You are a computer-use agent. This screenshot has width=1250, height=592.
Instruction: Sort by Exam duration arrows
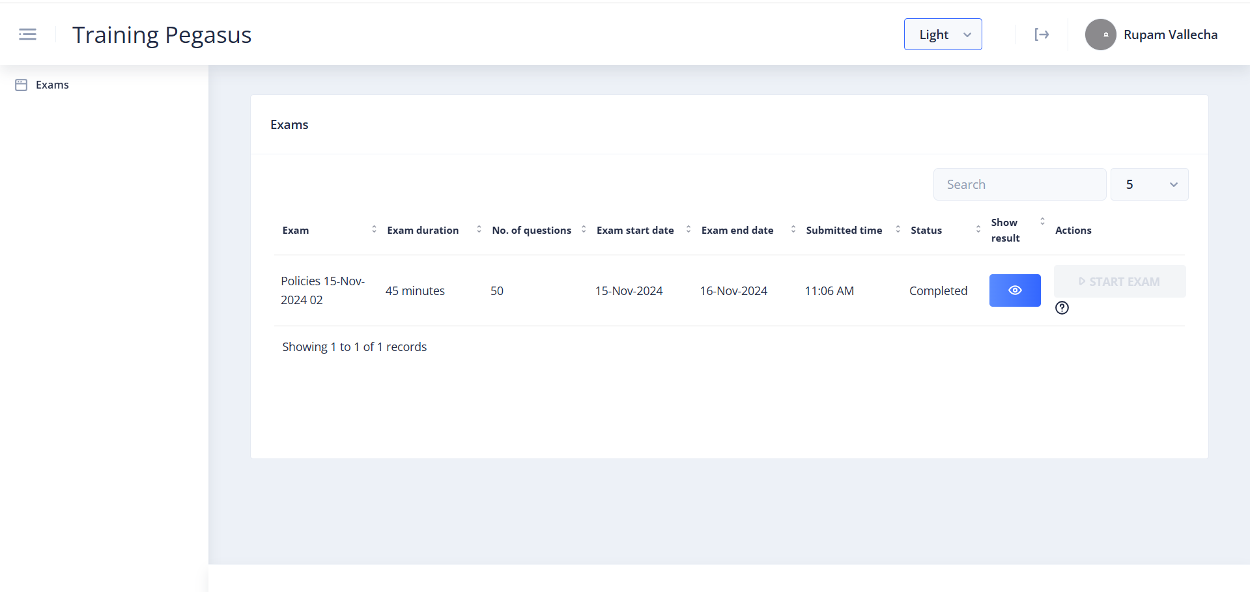[479, 229]
